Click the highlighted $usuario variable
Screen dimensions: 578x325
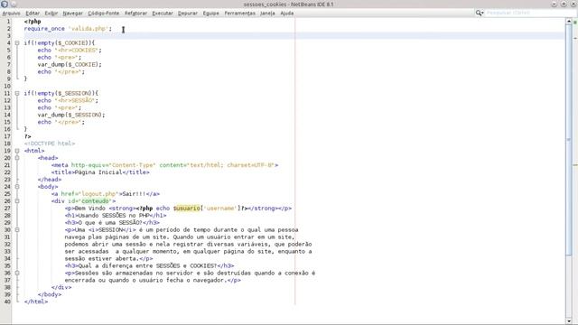click(x=187, y=209)
